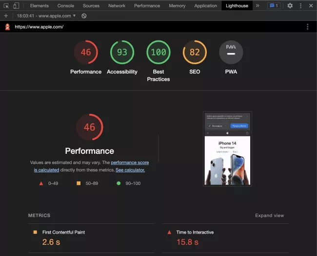Switch to the Console tab
Screen dimensions: 317x256
(66, 6)
